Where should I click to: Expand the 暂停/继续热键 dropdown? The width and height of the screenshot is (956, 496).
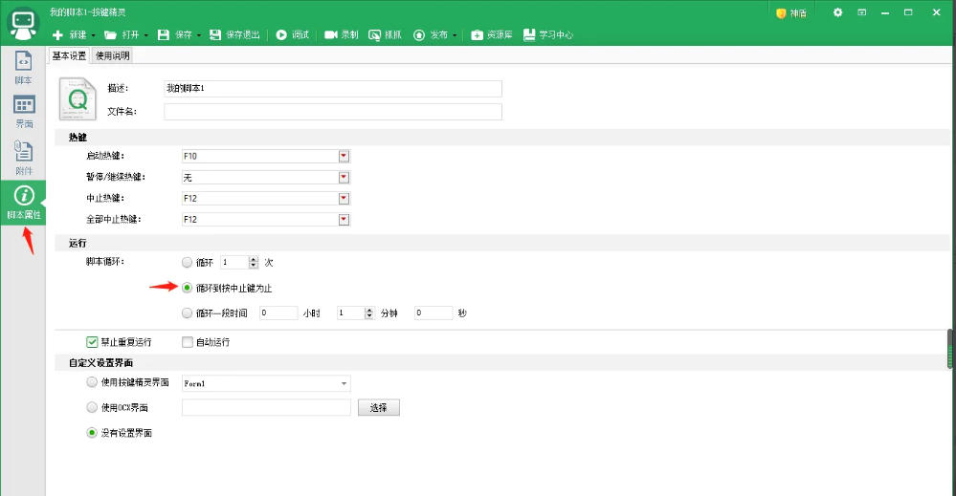tap(344, 177)
